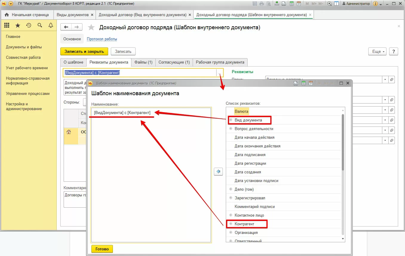
Task: Click the ellipsis button of the name field
Action: point(219,73)
